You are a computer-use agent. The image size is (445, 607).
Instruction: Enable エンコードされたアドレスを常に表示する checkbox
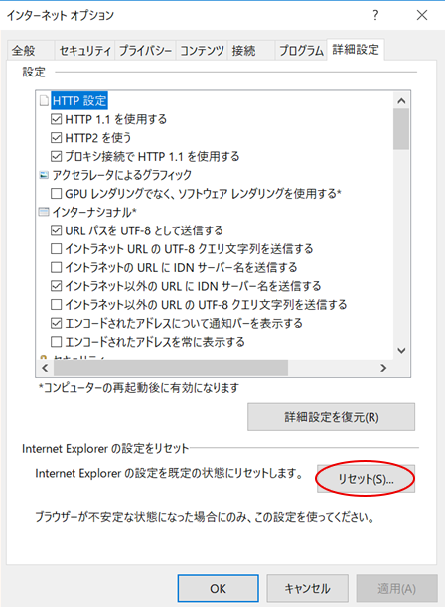point(56,342)
